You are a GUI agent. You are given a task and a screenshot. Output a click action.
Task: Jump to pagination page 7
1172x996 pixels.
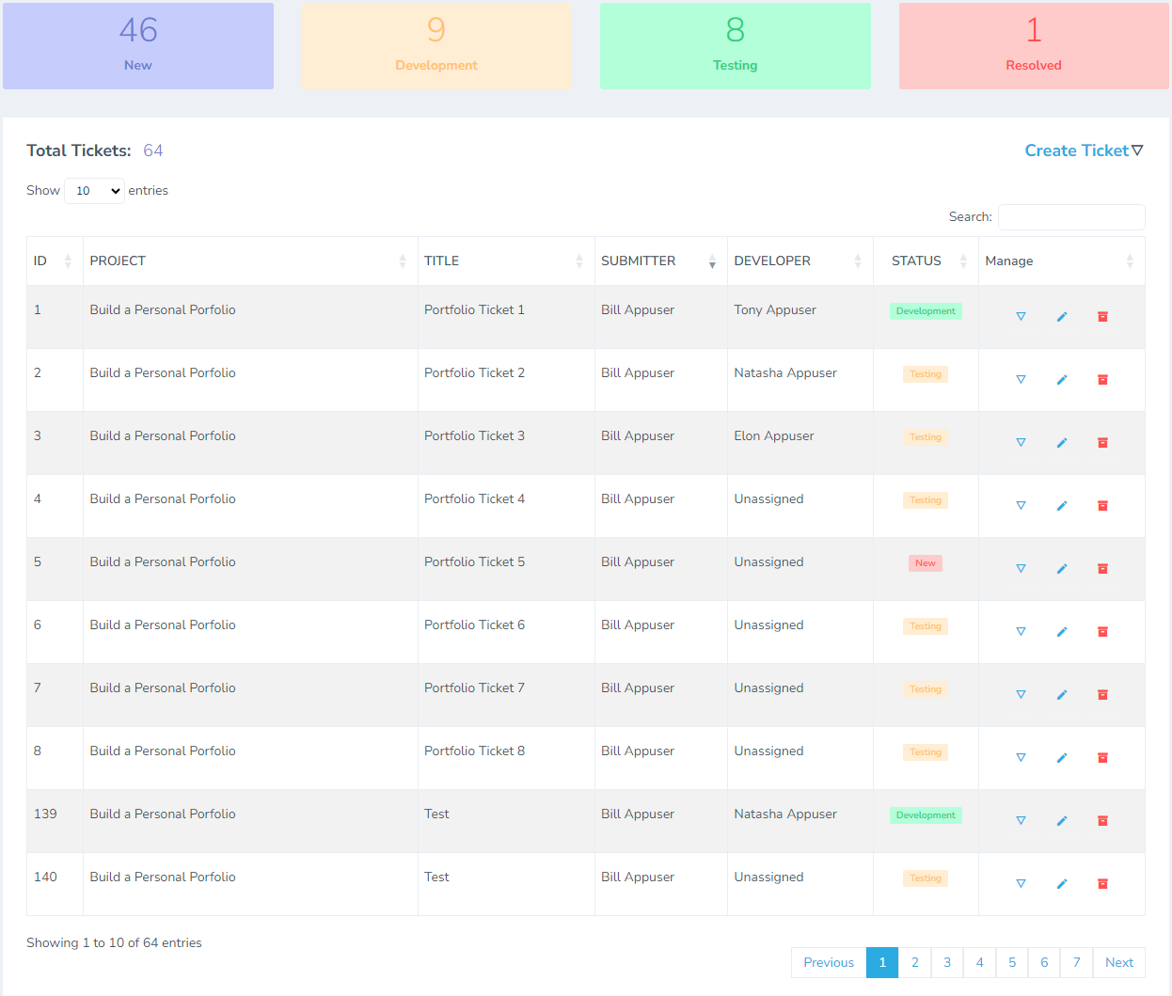[1076, 962]
